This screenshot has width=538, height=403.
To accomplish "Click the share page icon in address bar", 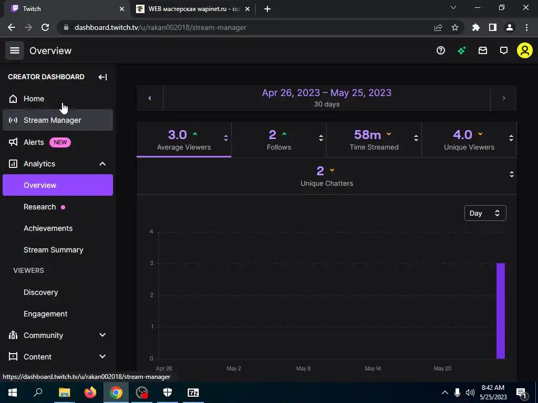I will [x=438, y=27].
